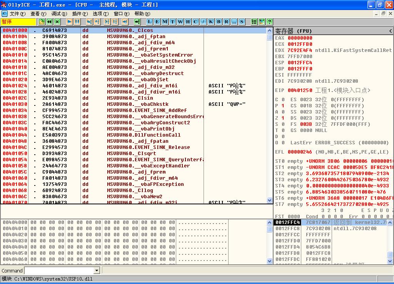Open Breakpoints window with B button
The width and height of the screenshot is (394, 284).
pos(219,22)
